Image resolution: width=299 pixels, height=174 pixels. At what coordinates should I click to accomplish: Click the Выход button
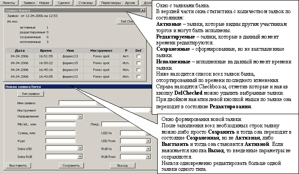click(x=122, y=165)
